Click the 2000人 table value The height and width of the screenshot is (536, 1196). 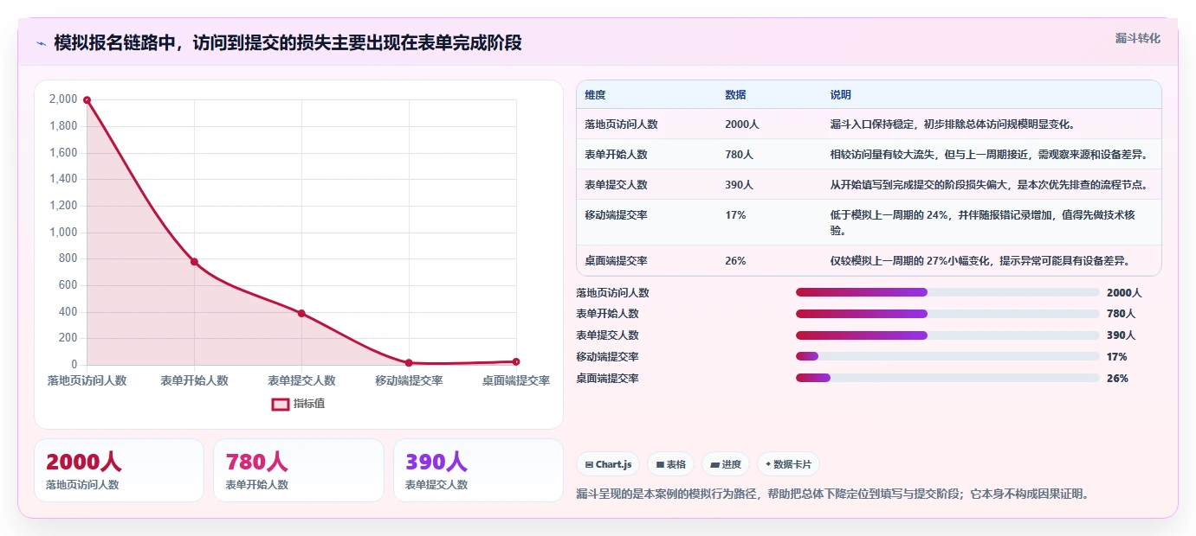point(742,124)
